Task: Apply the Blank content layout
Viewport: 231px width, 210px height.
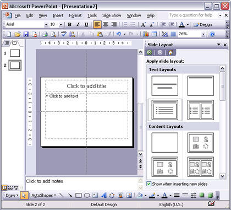Action: pyautogui.click(x=165, y=143)
